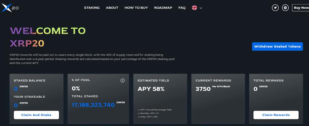Go to the About menu item
This screenshot has height=126, width=309.
pos(112,8)
